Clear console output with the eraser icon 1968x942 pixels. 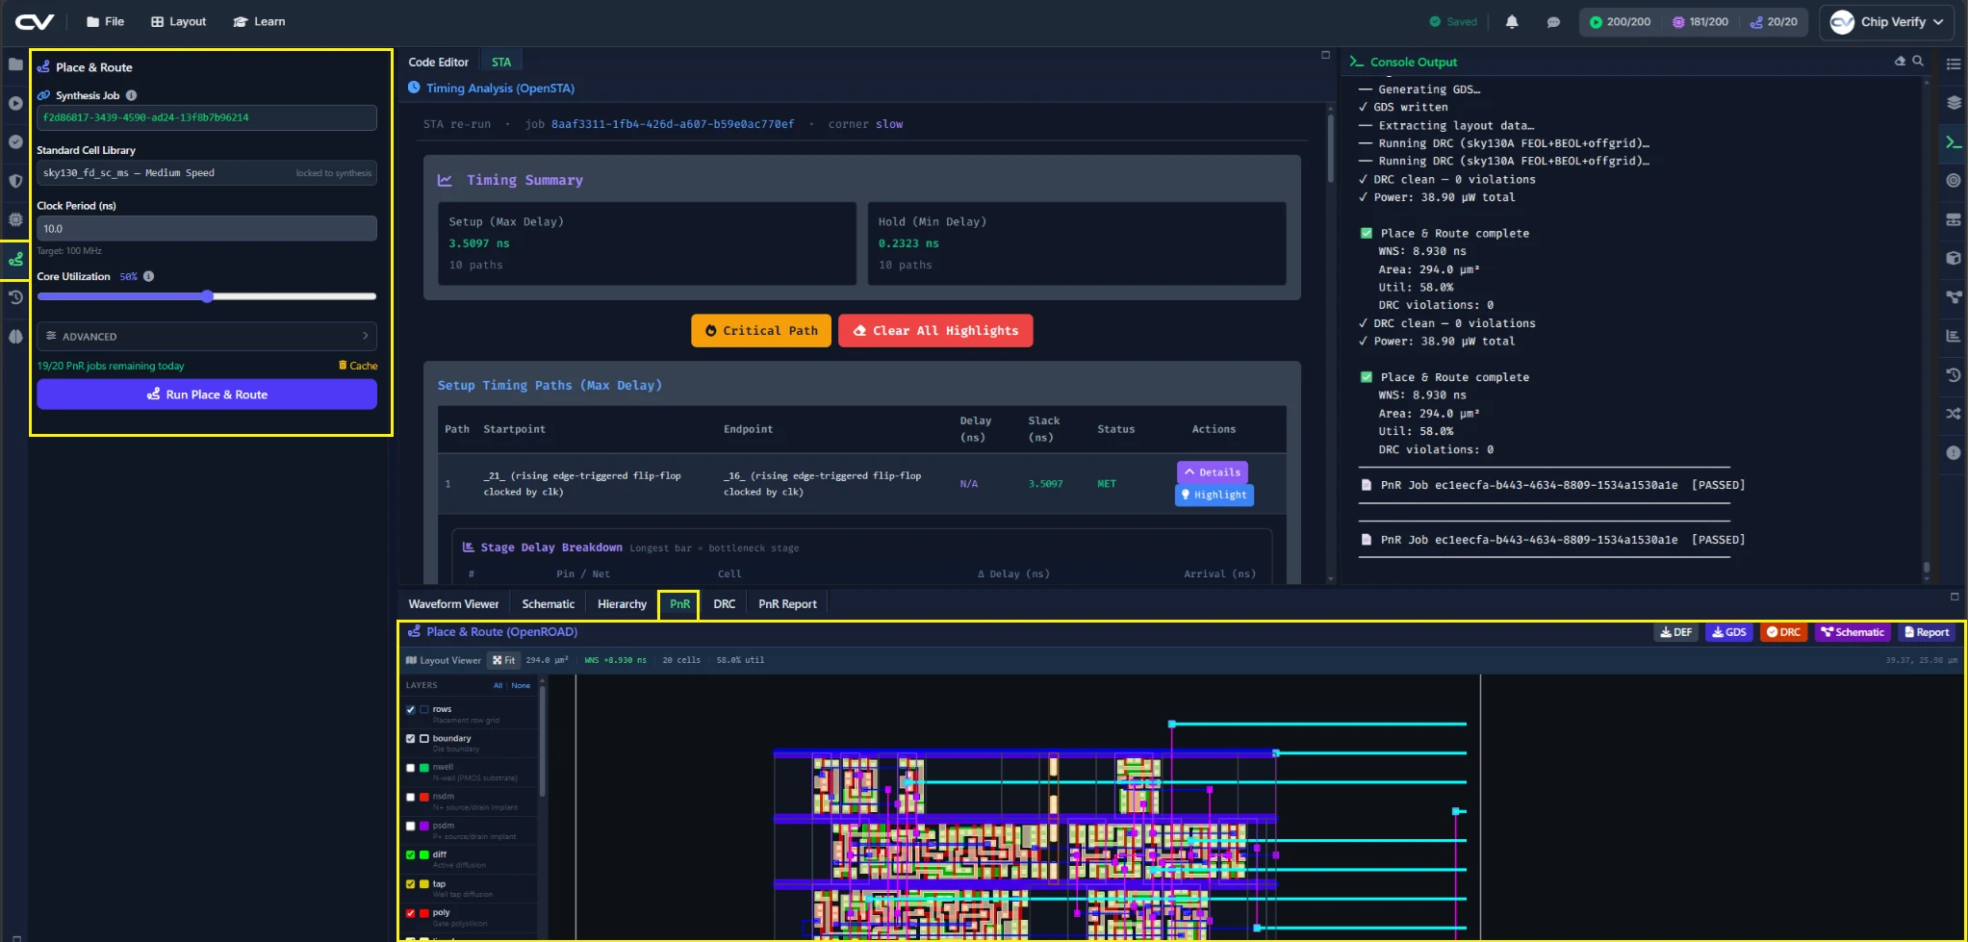point(1900,61)
